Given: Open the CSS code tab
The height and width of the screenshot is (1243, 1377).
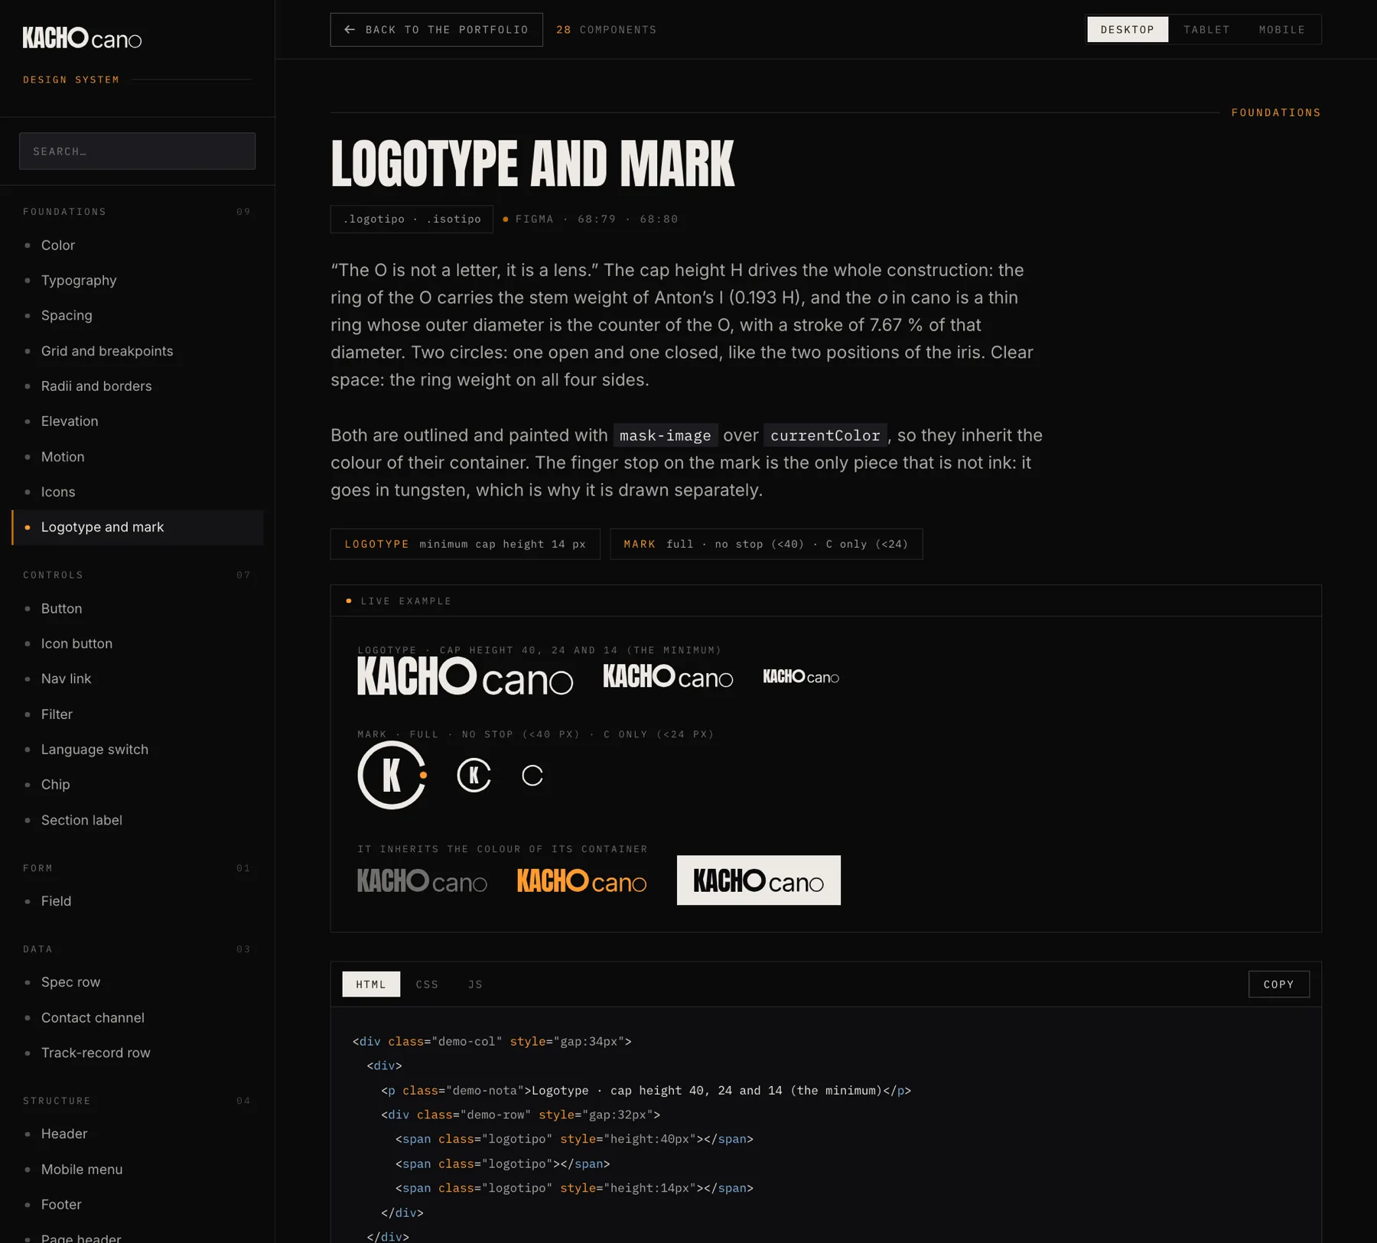Looking at the screenshot, I should (x=427, y=984).
